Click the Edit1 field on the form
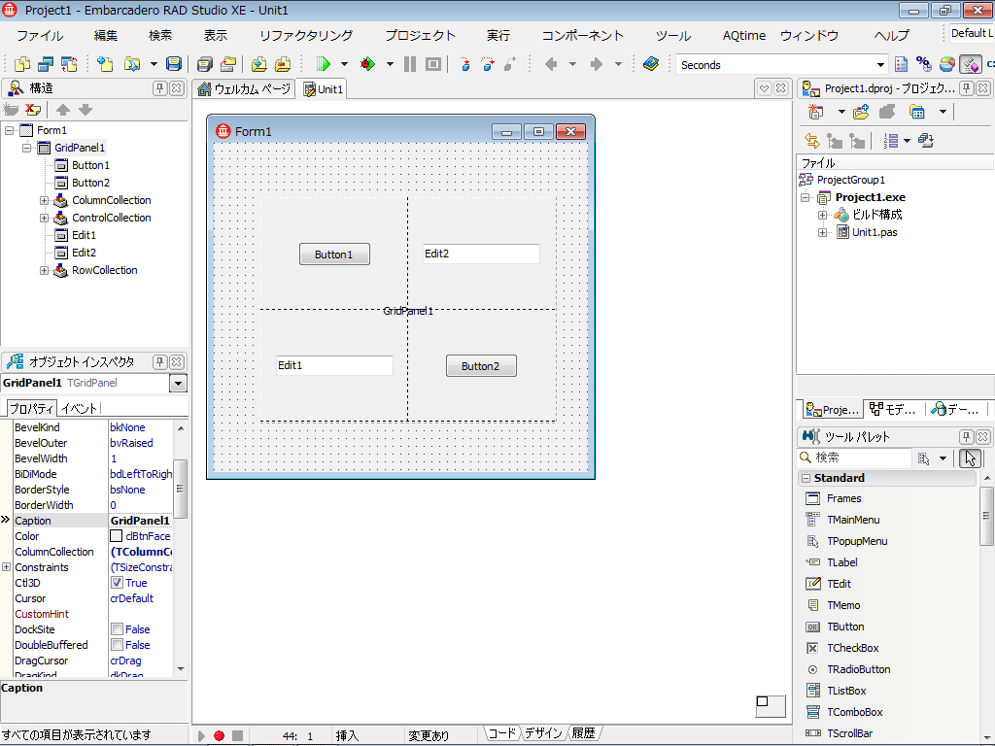Screen dimensions: 995x746 (334, 365)
